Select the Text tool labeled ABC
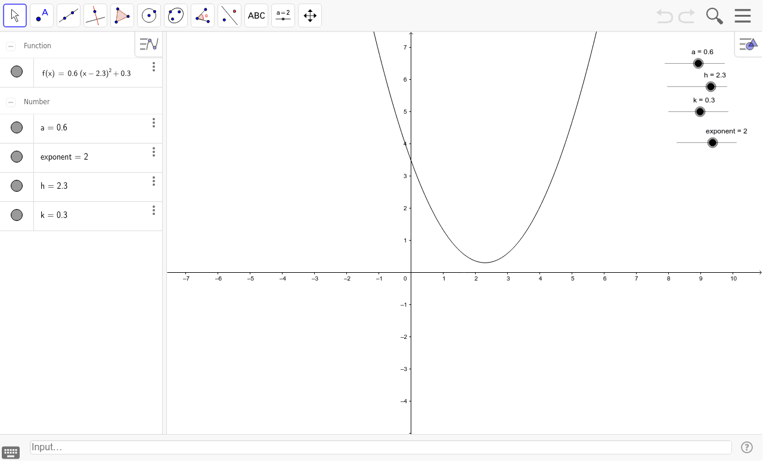 point(256,15)
